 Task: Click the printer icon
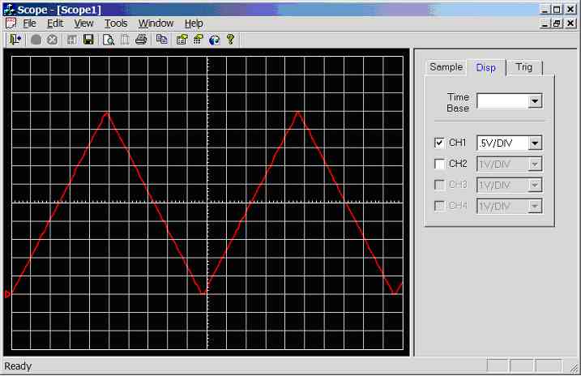pyautogui.click(x=141, y=39)
